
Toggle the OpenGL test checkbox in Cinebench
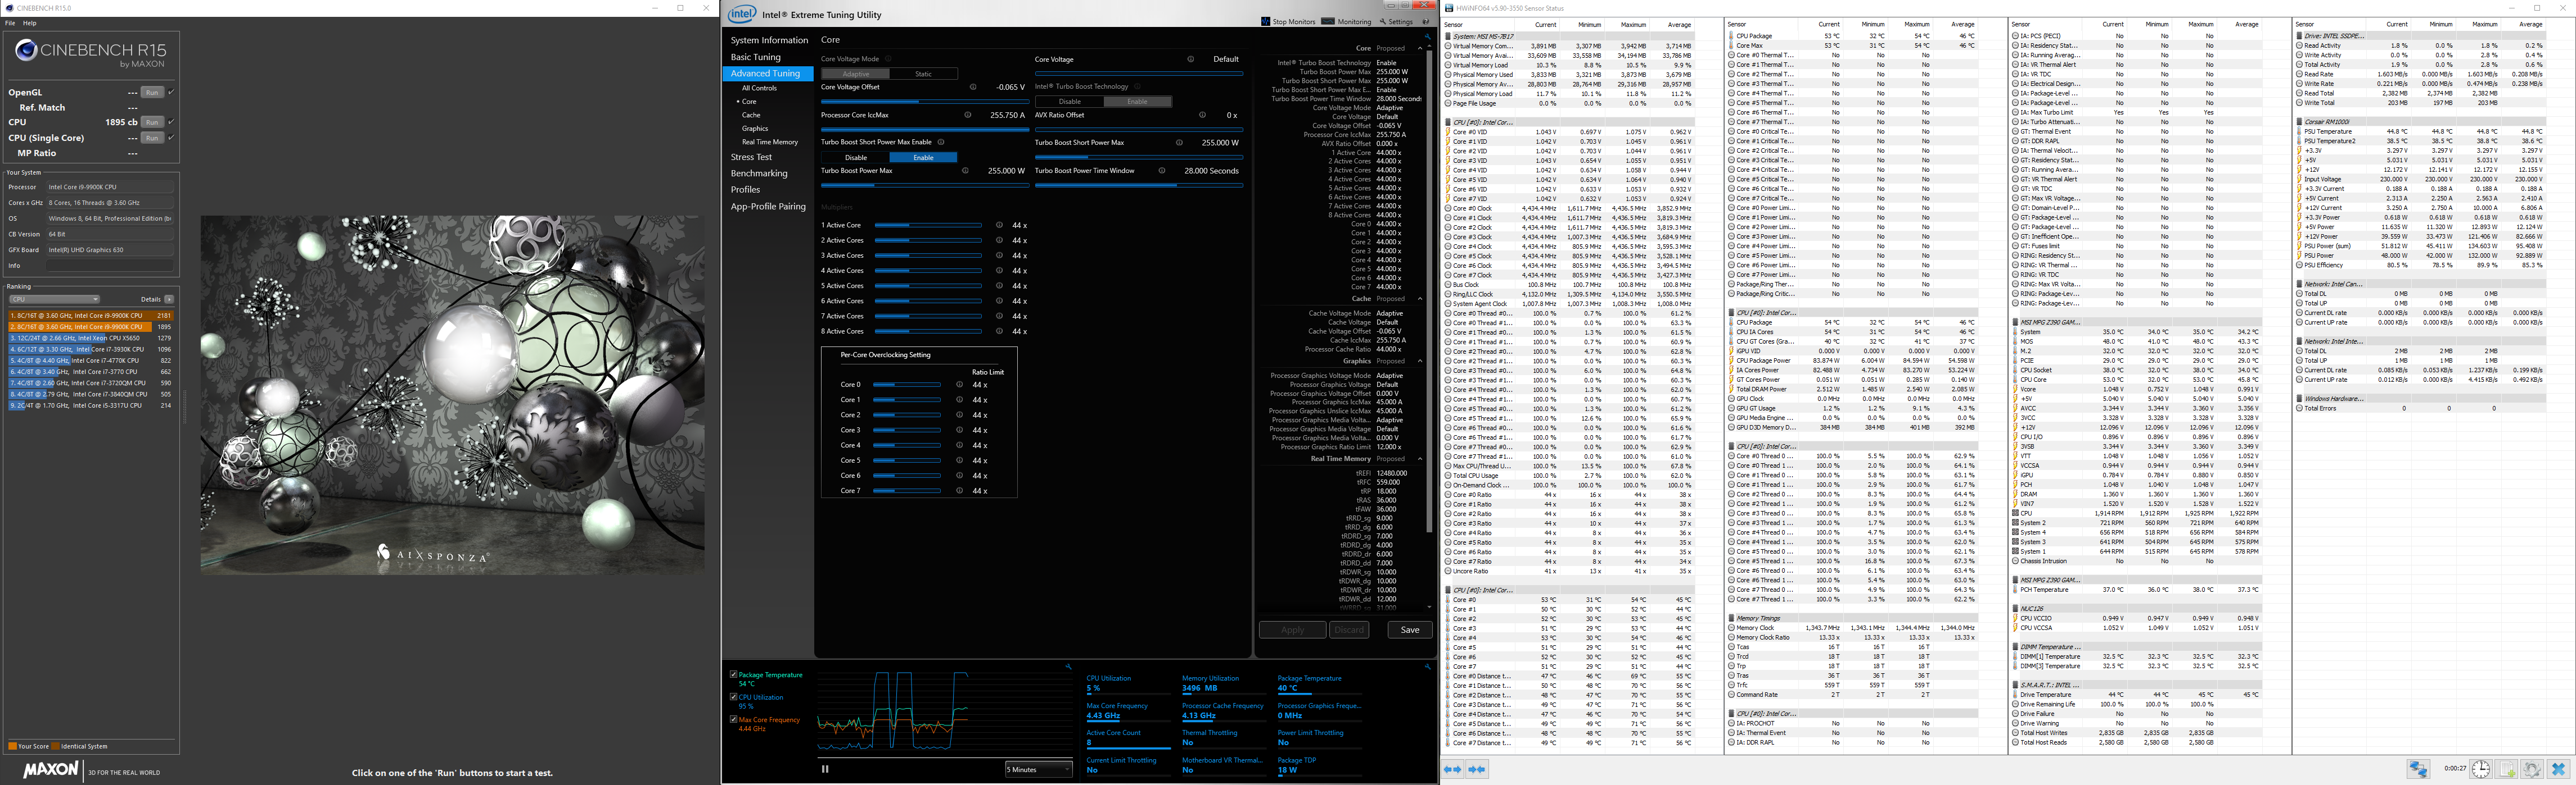tap(171, 92)
